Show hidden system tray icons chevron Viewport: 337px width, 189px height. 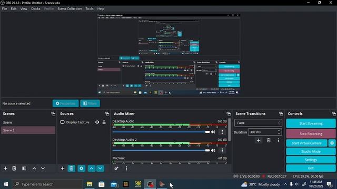pyautogui.click(x=285, y=184)
